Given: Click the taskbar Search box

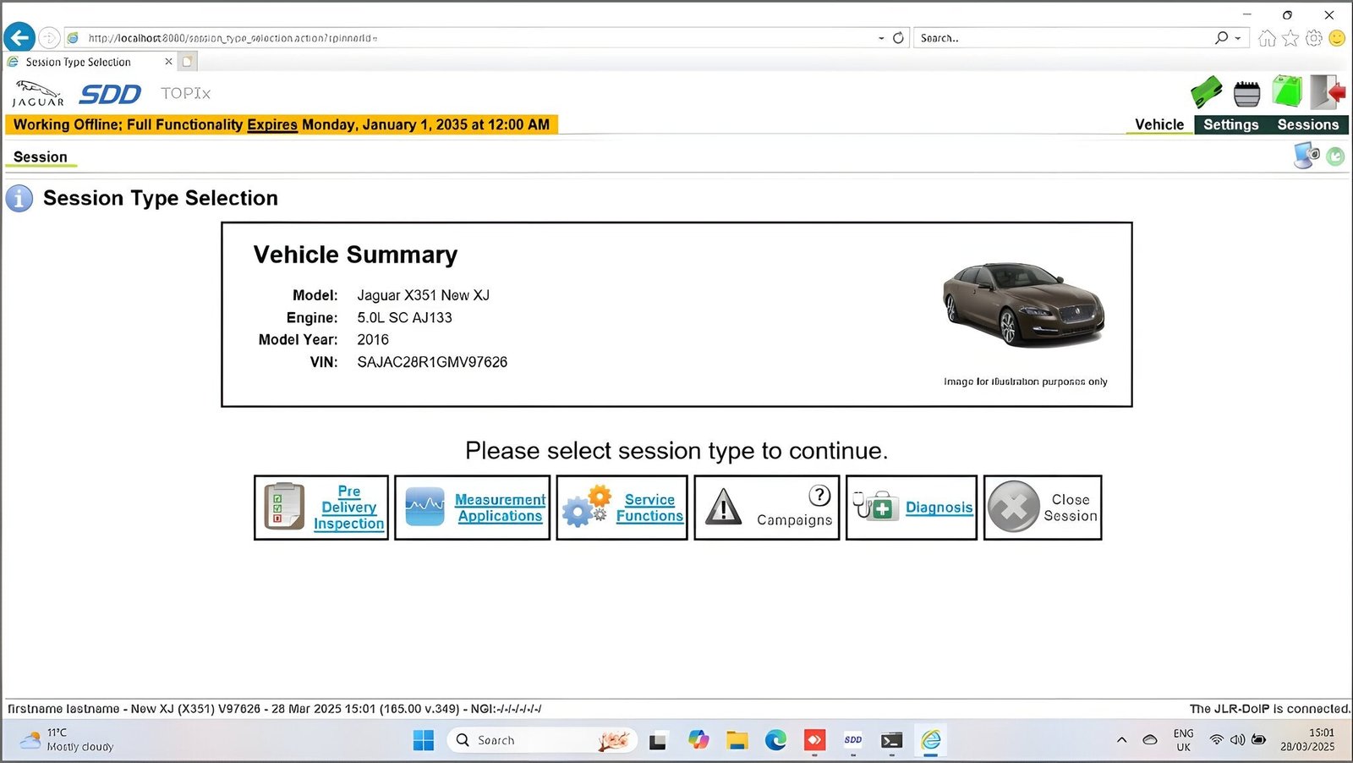Looking at the screenshot, I should point(540,740).
